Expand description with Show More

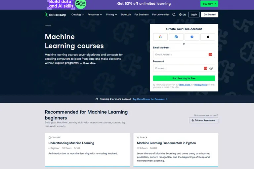click(x=89, y=63)
